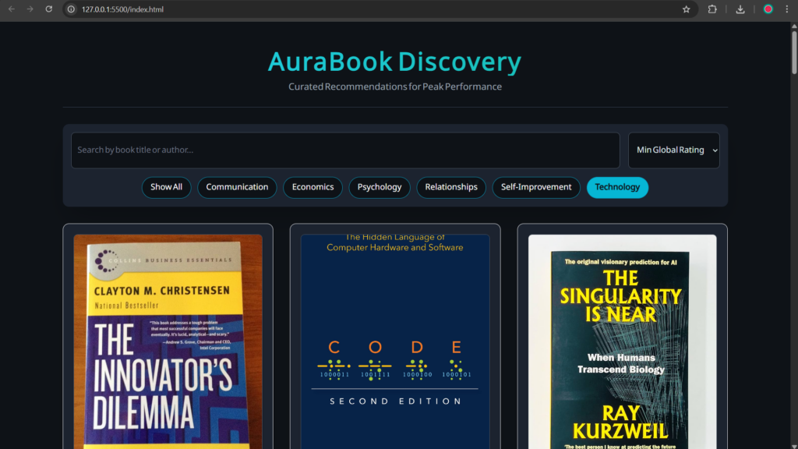Screen dimensions: 798x449
Task: Click the browser forward arrow
Action: click(30, 9)
